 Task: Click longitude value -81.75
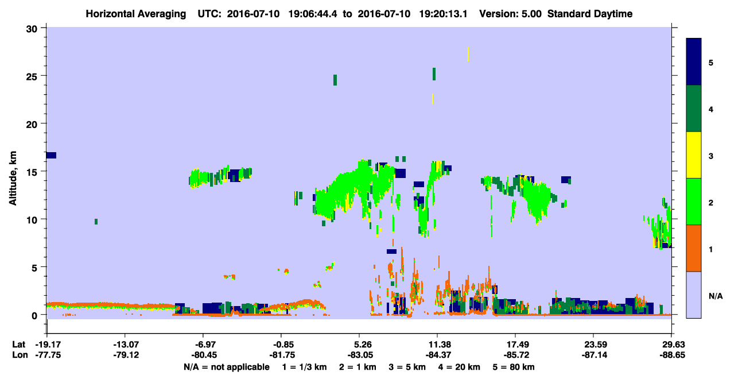pos(281,355)
